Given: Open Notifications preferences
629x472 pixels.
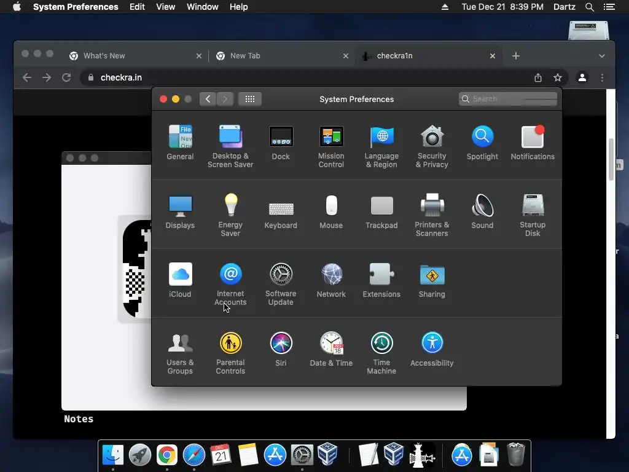Looking at the screenshot, I should click(x=533, y=143).
